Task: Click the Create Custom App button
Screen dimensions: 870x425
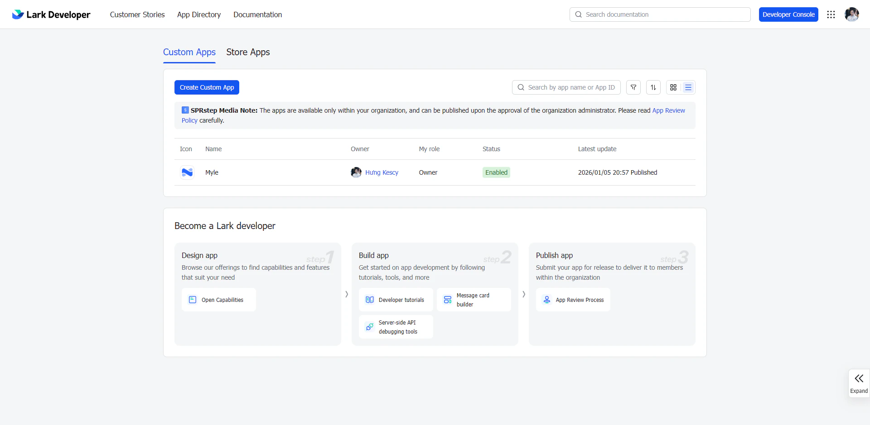Action: pos(207,87)
